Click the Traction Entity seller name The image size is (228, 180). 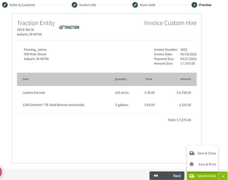pyautogui.click(x=36, y=23)
